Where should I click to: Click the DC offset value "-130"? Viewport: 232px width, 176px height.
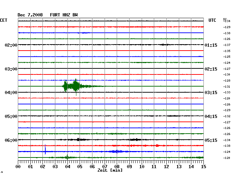click(x=227, y=74)
